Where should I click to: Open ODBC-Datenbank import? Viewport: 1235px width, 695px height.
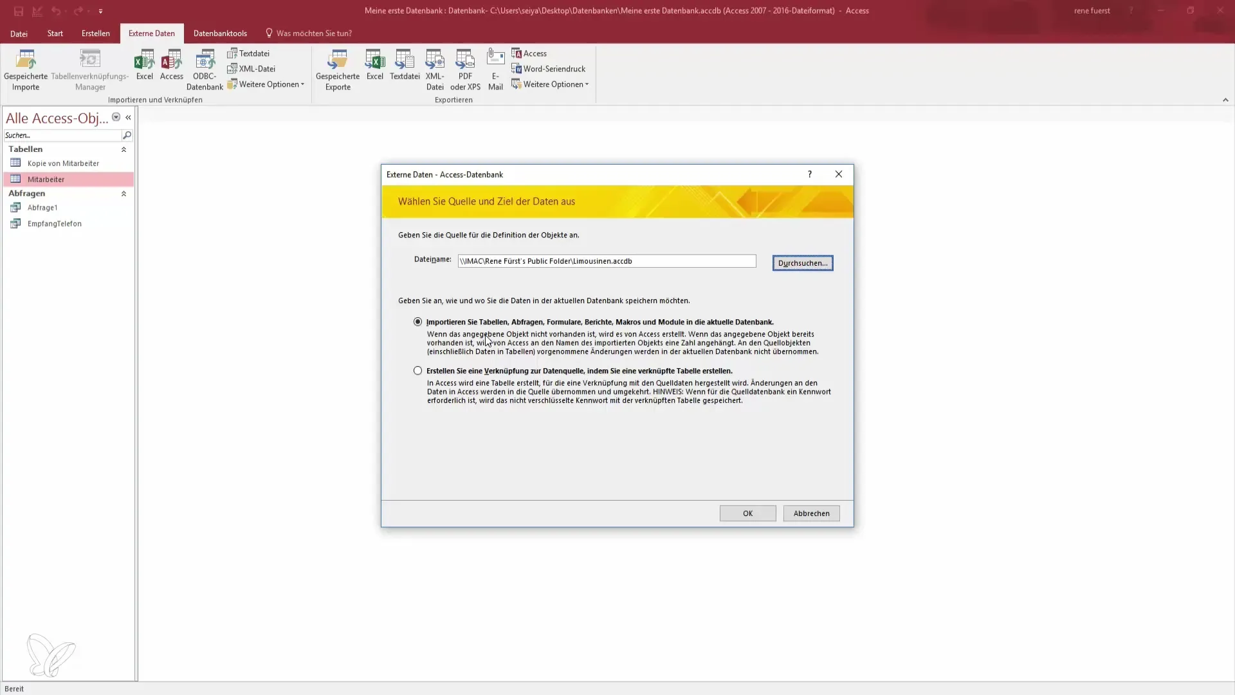pos(205,70)
